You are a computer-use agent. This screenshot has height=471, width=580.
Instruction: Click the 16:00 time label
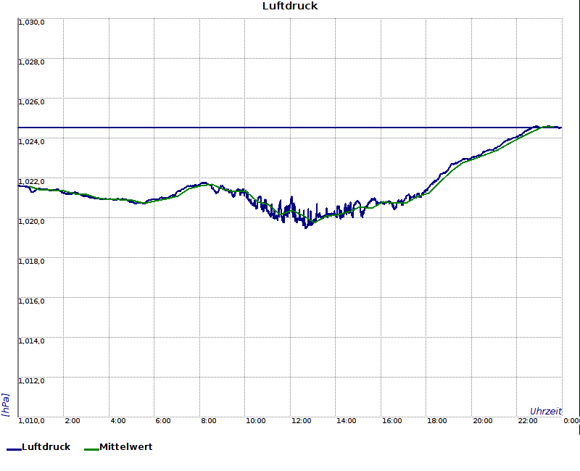click(391, 421)
